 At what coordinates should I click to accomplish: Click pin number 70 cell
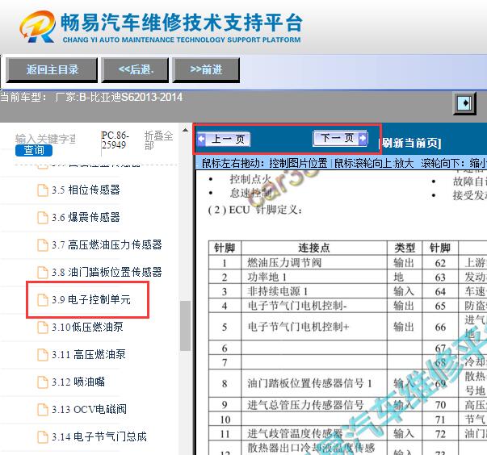[x=440, y=405]
